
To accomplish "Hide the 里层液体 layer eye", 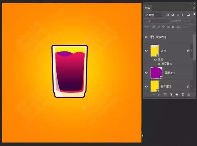I will click(x=146, y=73).
